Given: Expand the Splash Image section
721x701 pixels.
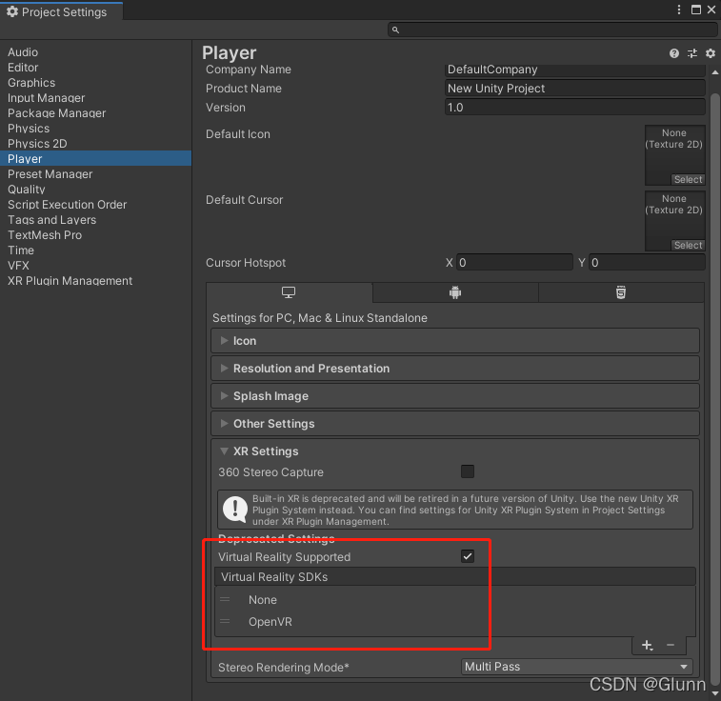Looking at the screenshot, I should pyautogui.click(x=455, y=396).
